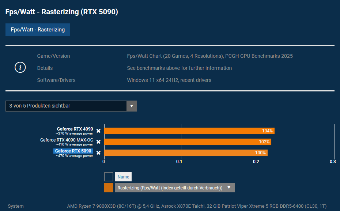Click the 'Game/Version' label
This screenshot has width=340, height=211.
[x=53, y=56]
